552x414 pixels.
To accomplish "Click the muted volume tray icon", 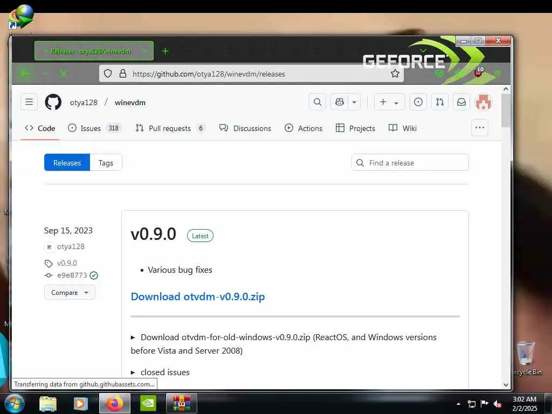I will (498, 404).
